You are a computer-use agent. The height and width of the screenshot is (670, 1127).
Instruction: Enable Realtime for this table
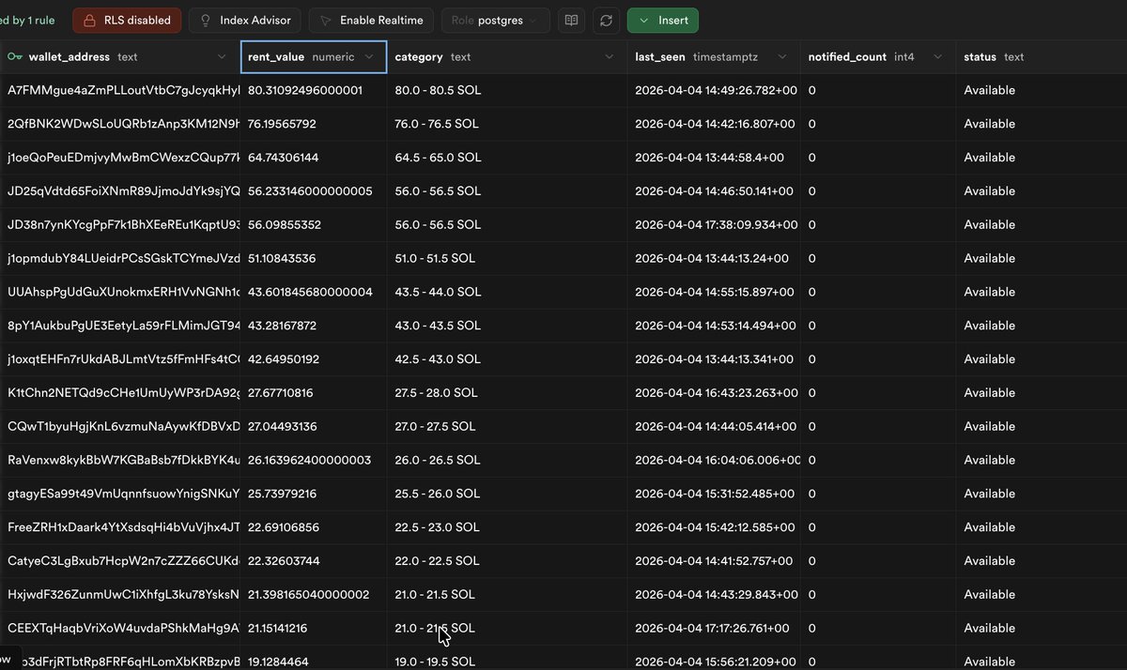(370, 20)
